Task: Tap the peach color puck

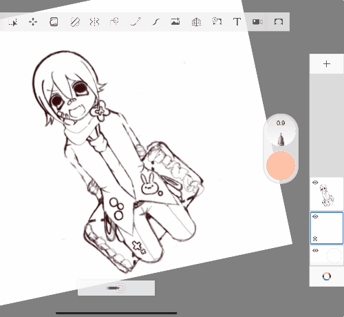Action: tap(281, 165)
